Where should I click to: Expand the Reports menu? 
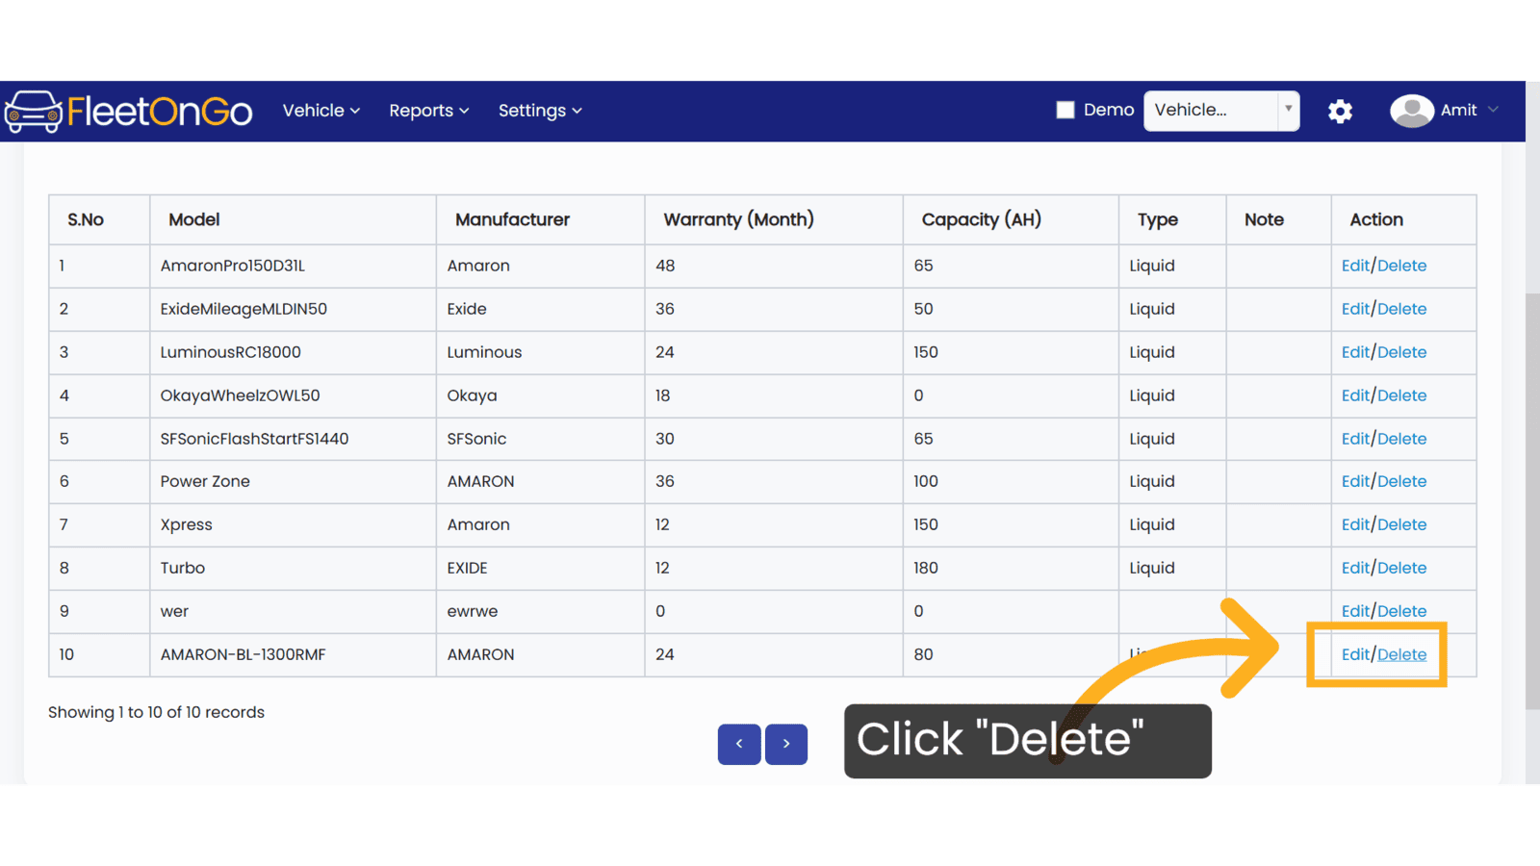(x=429, y=111)
